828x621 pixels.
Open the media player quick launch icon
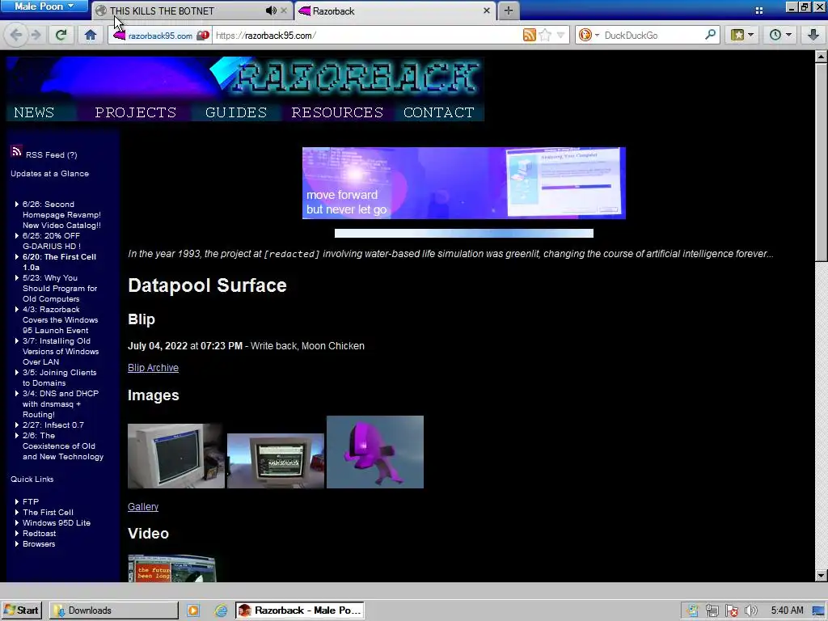tap(193, 610)
